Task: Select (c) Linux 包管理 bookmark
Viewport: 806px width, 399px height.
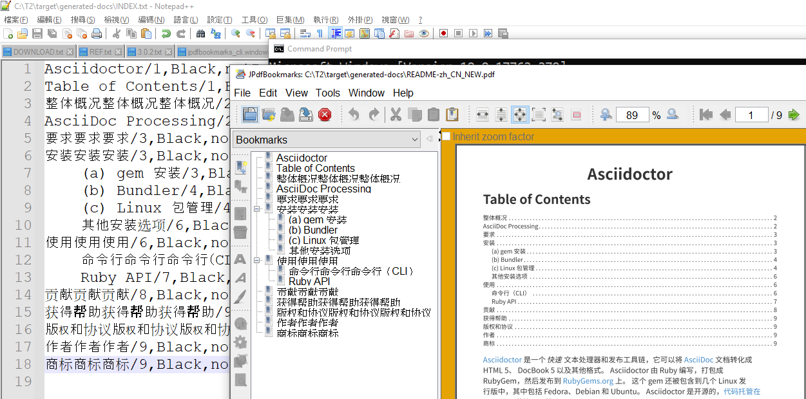Action: 323,240
